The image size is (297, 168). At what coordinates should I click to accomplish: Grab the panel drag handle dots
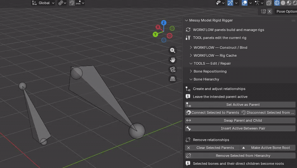pos(293,21)
